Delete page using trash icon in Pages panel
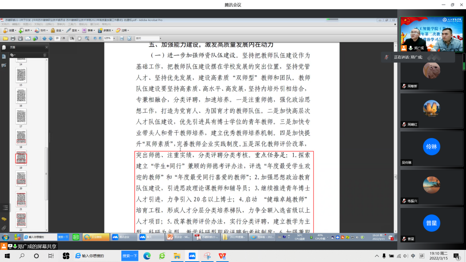The width and height of the screenshot is (466, 262). click(x=45, y=55)
